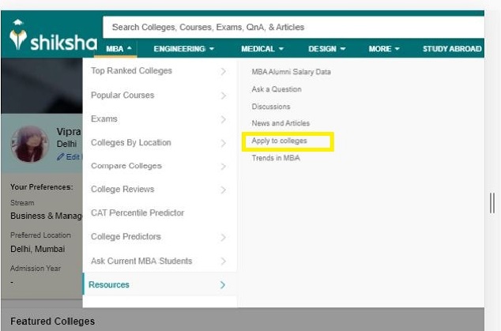
Task: Select Top Ranked Colleges menu item
Action: click(x=131, y=70)
